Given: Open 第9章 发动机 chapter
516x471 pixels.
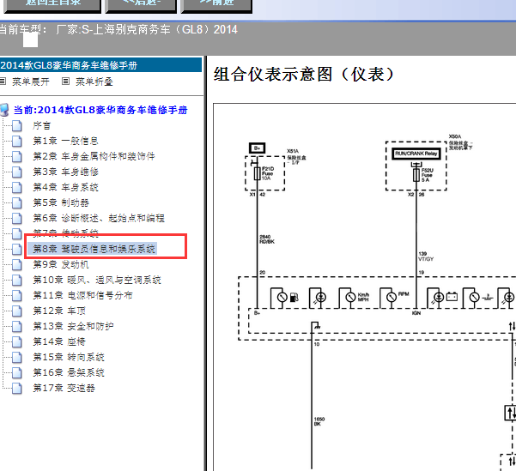Looking at the screenshot, I should 61,264.
